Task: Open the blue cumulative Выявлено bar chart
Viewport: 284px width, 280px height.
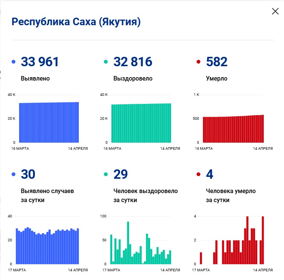Action: [49, 122]
